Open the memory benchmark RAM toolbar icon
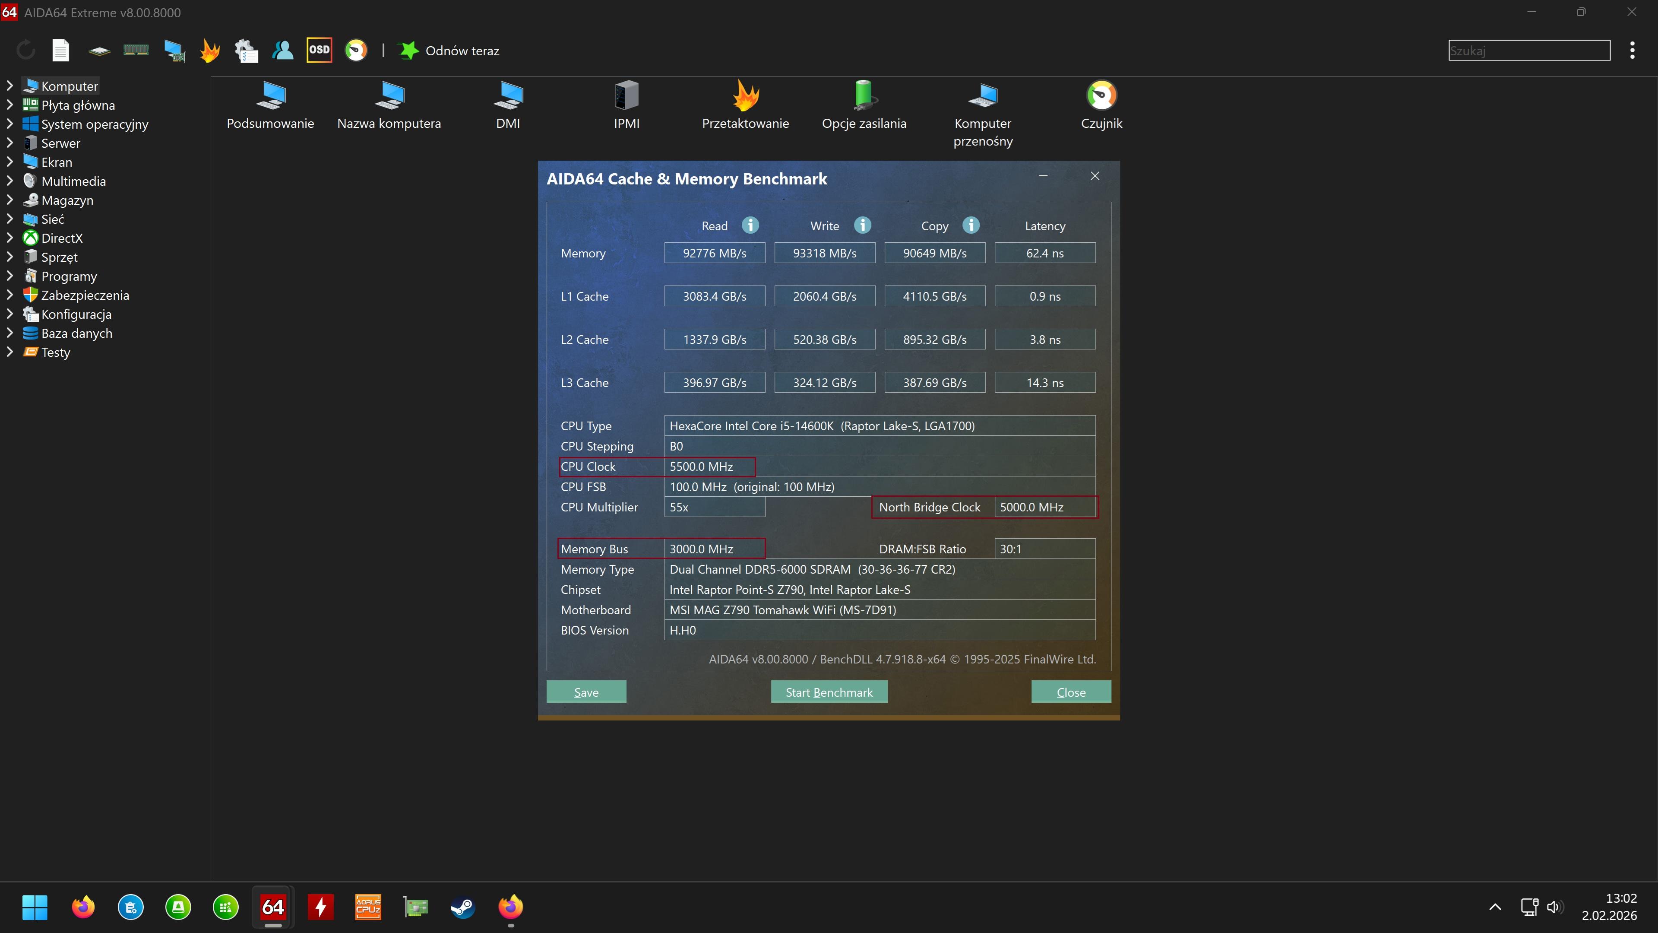Screen dimensions: 1658x933 tap(136, 50)
